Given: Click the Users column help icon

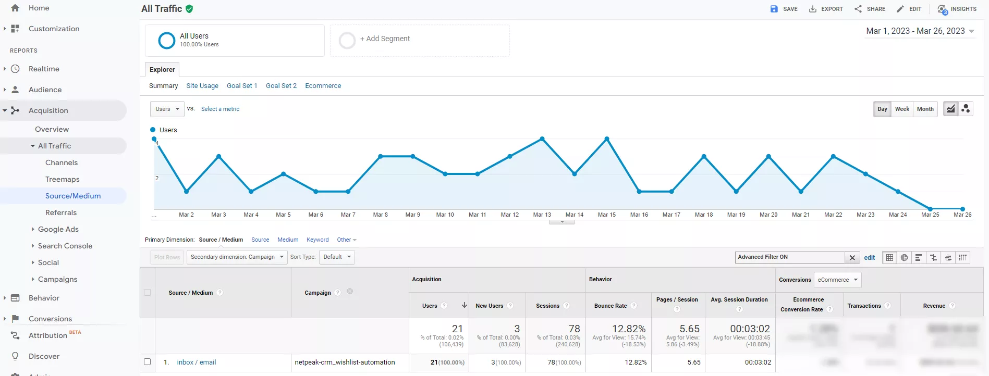Looking at the screenshot, I should click(x=444, y=306).
